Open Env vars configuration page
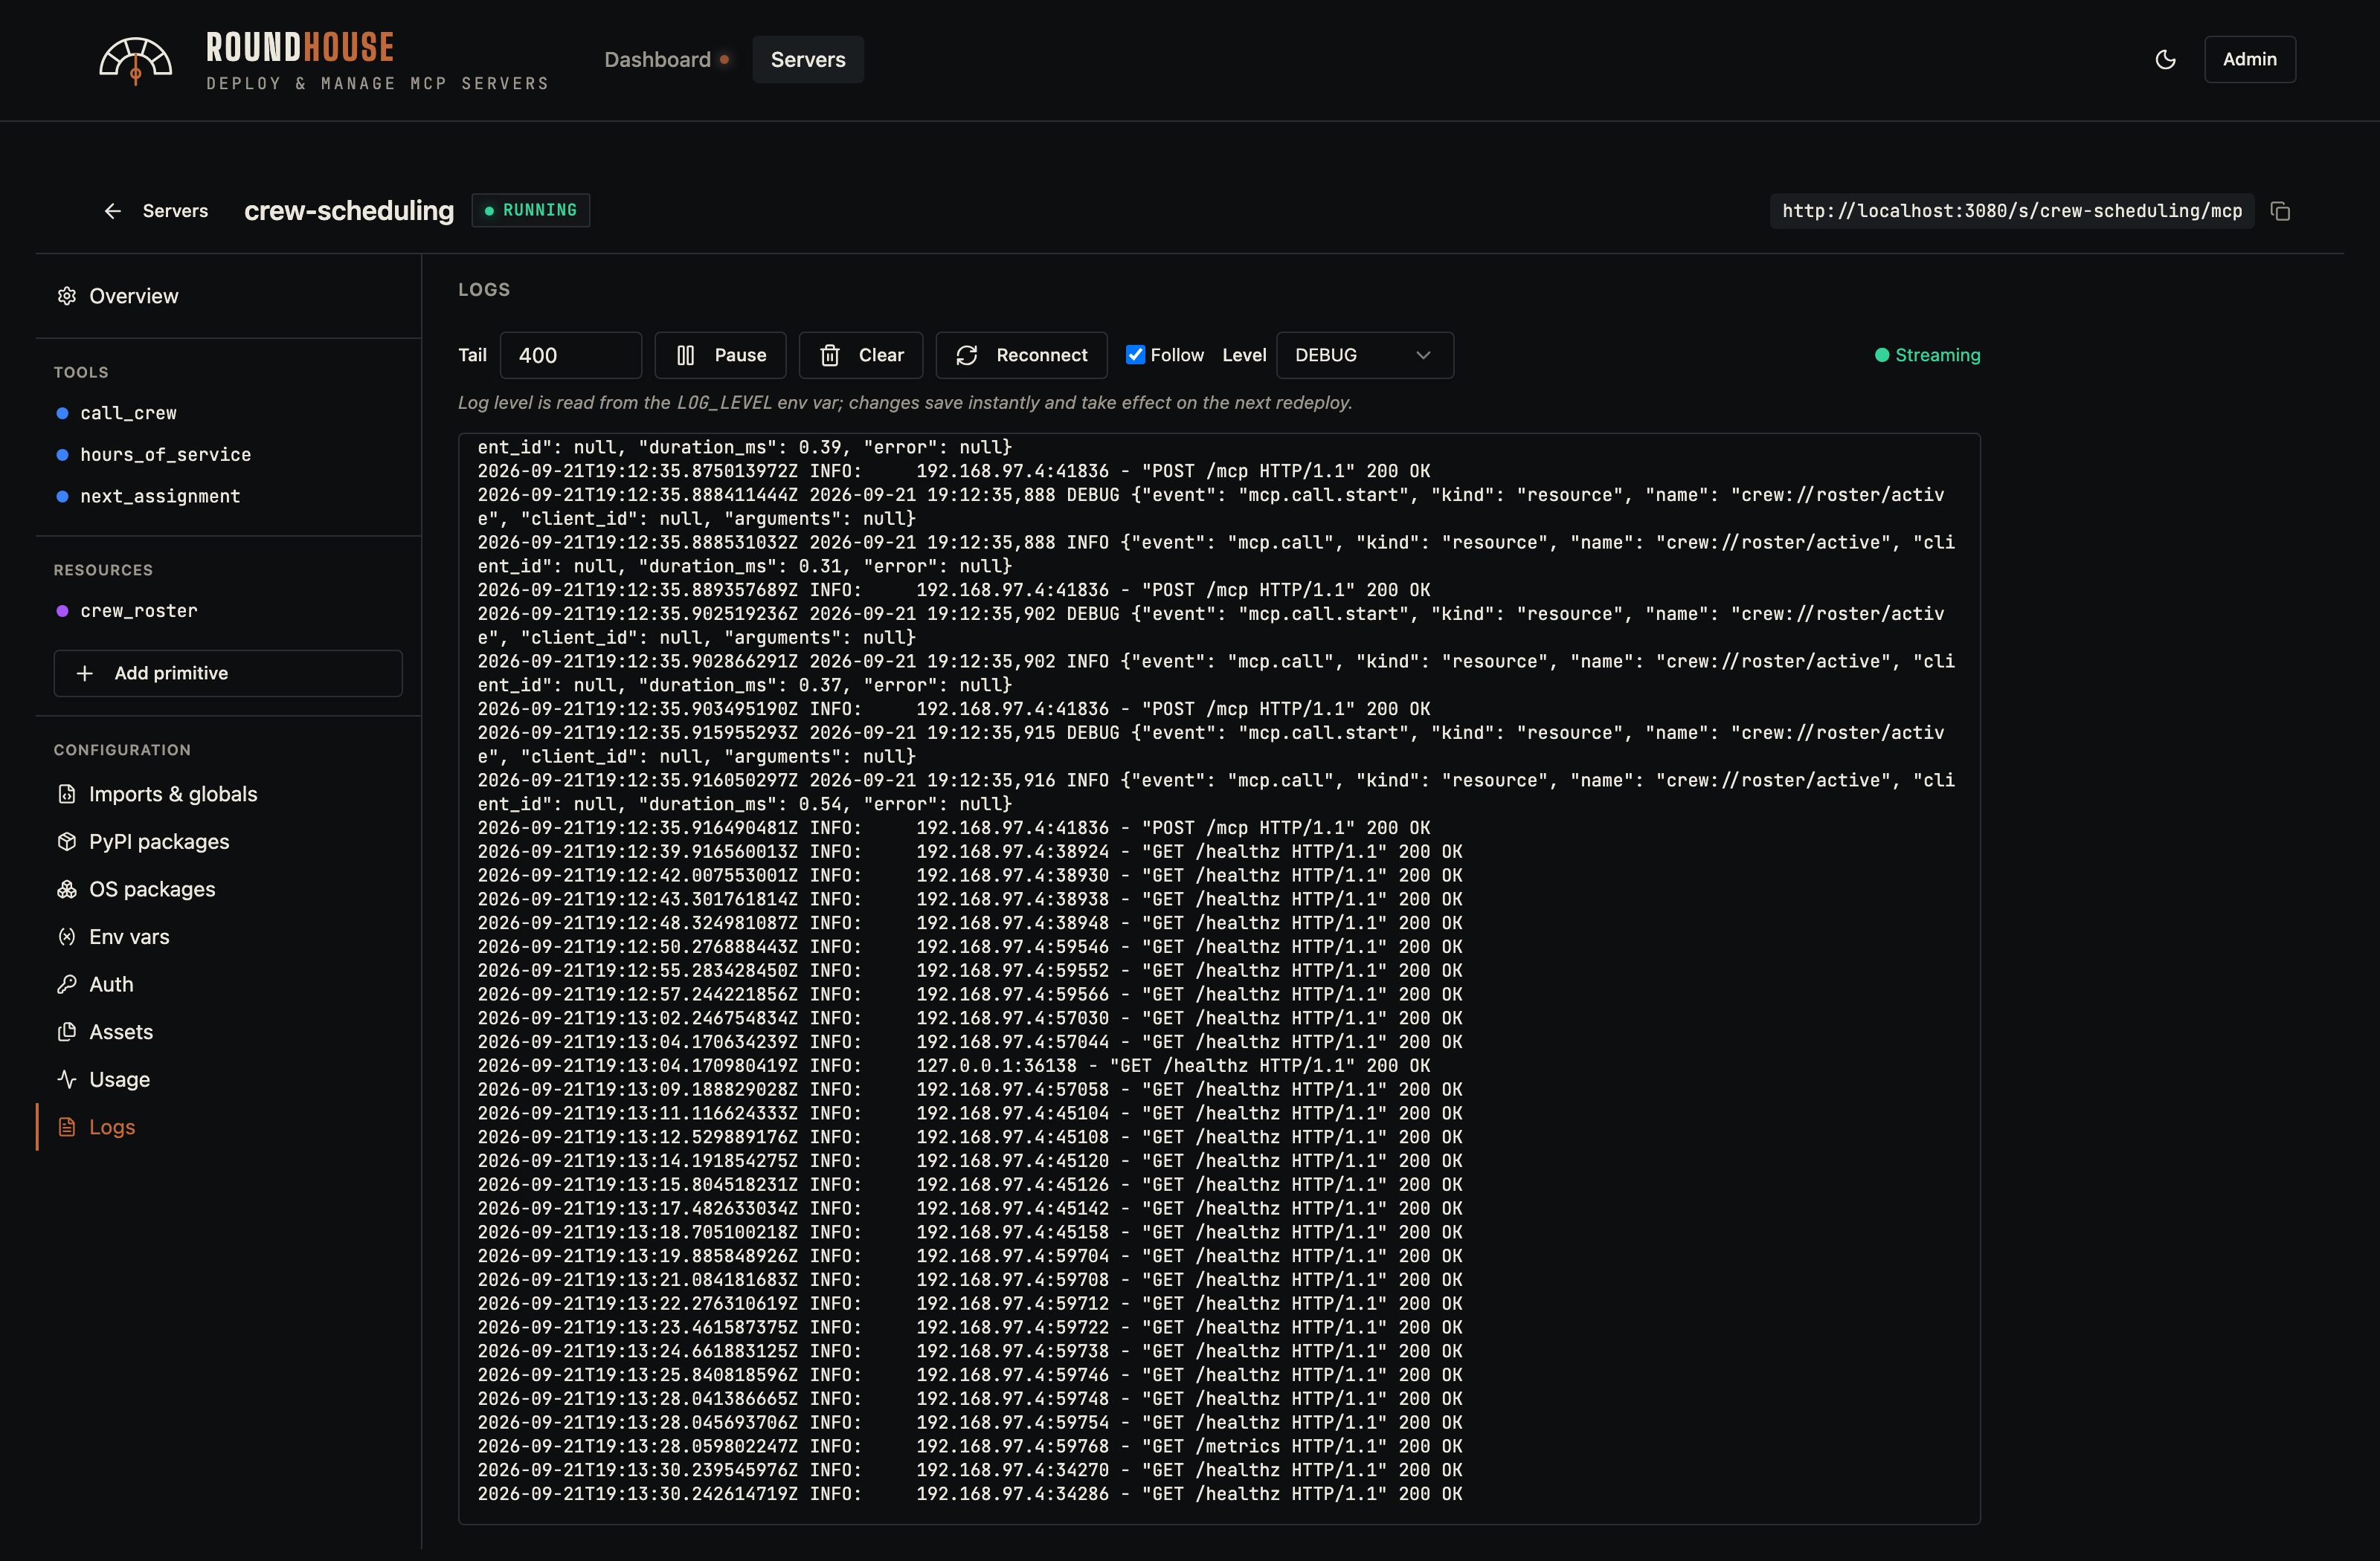This screenshot has width=2380, height=1561. pos(129,937)
